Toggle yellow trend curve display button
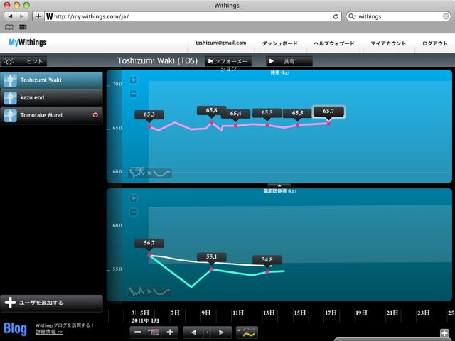Viewport: 455px width, 341px height. point(247,332)
